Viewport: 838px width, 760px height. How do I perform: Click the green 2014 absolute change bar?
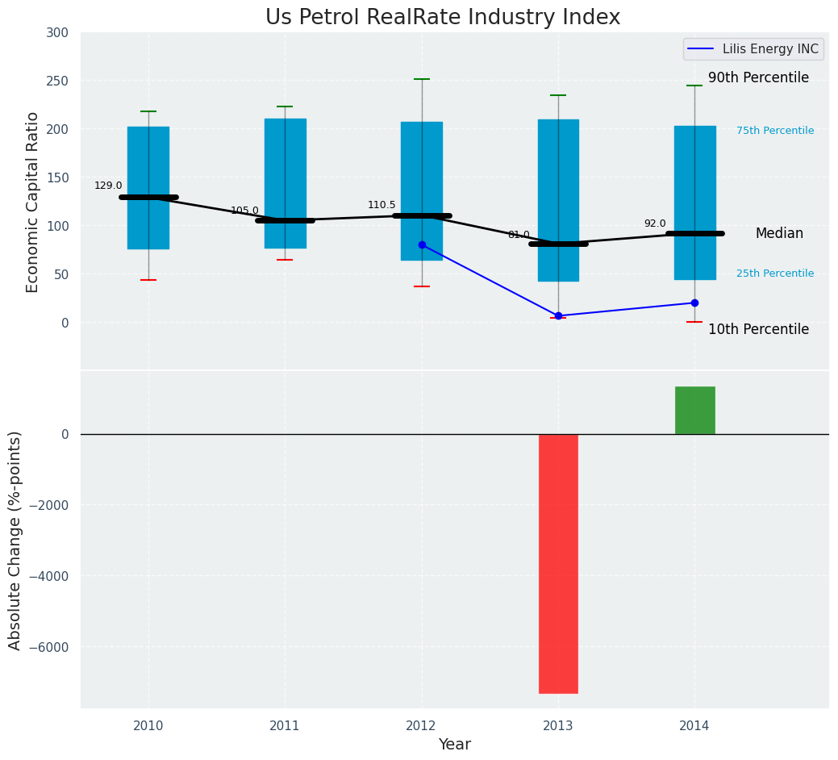click(694, 410)
